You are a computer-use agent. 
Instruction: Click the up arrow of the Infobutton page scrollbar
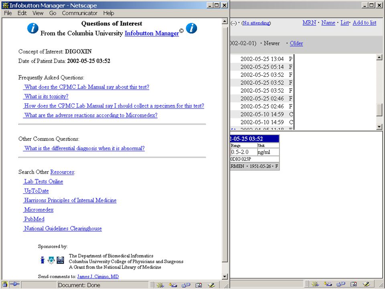[x=225, y=21]
